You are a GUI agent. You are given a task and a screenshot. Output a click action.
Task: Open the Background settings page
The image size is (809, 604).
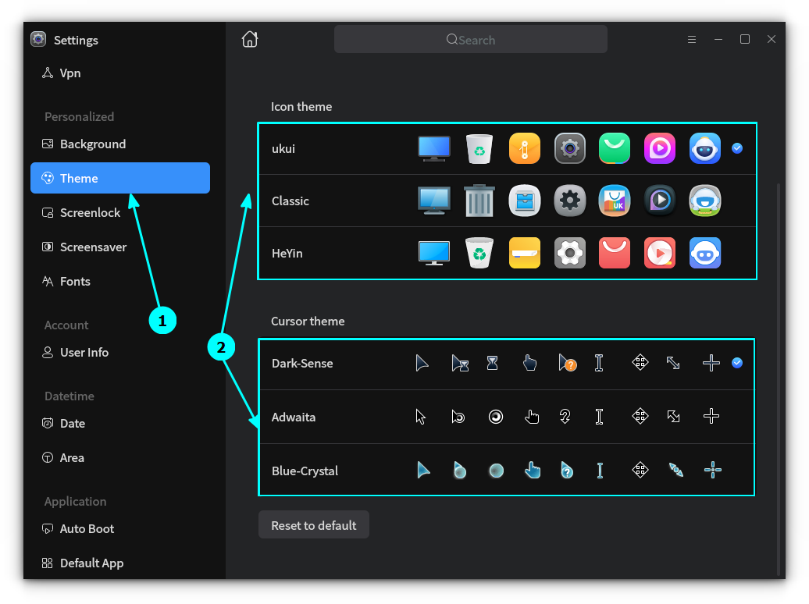tap(92, 144)
